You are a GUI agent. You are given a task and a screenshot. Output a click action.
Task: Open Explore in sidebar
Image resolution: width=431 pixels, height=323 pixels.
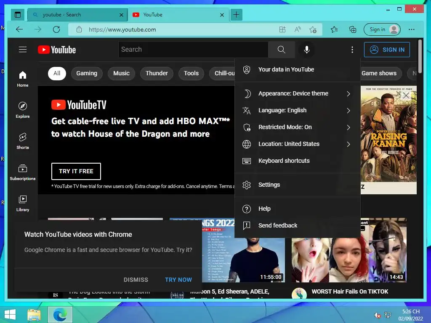(23, 110)
